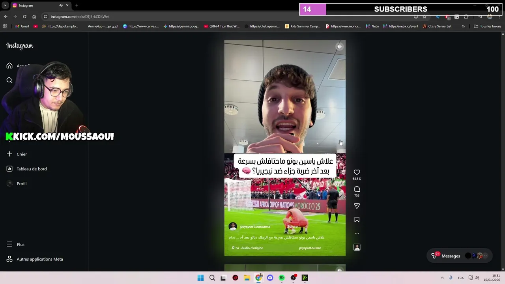Click the psysport.oussama profile picture
This screenshot has height=284, width=505.
(x=233, y=226)
